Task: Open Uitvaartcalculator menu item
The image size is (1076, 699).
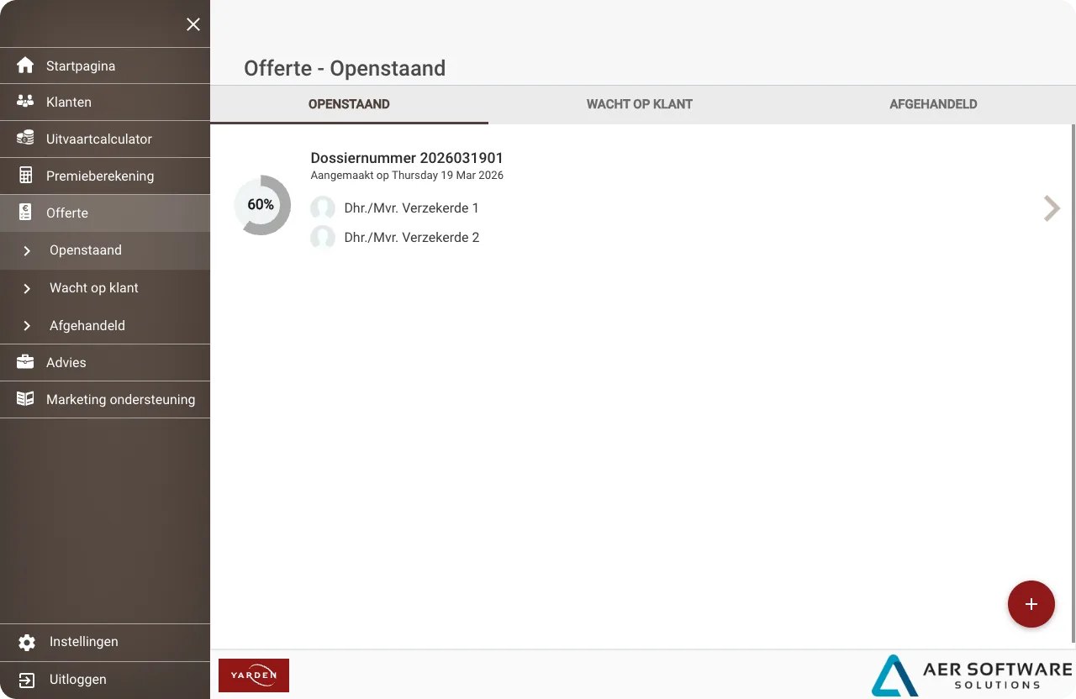Action: (x=105, y=139)
